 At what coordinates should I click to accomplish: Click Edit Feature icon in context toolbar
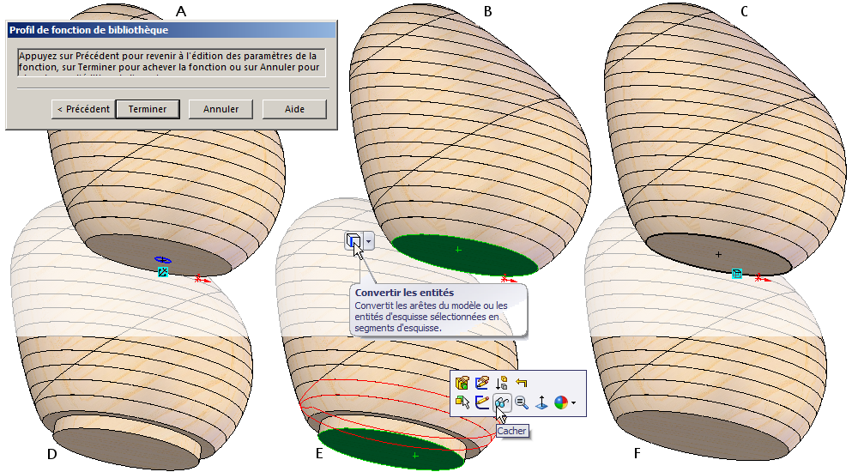pyautogui.click(x=462, y=383)
